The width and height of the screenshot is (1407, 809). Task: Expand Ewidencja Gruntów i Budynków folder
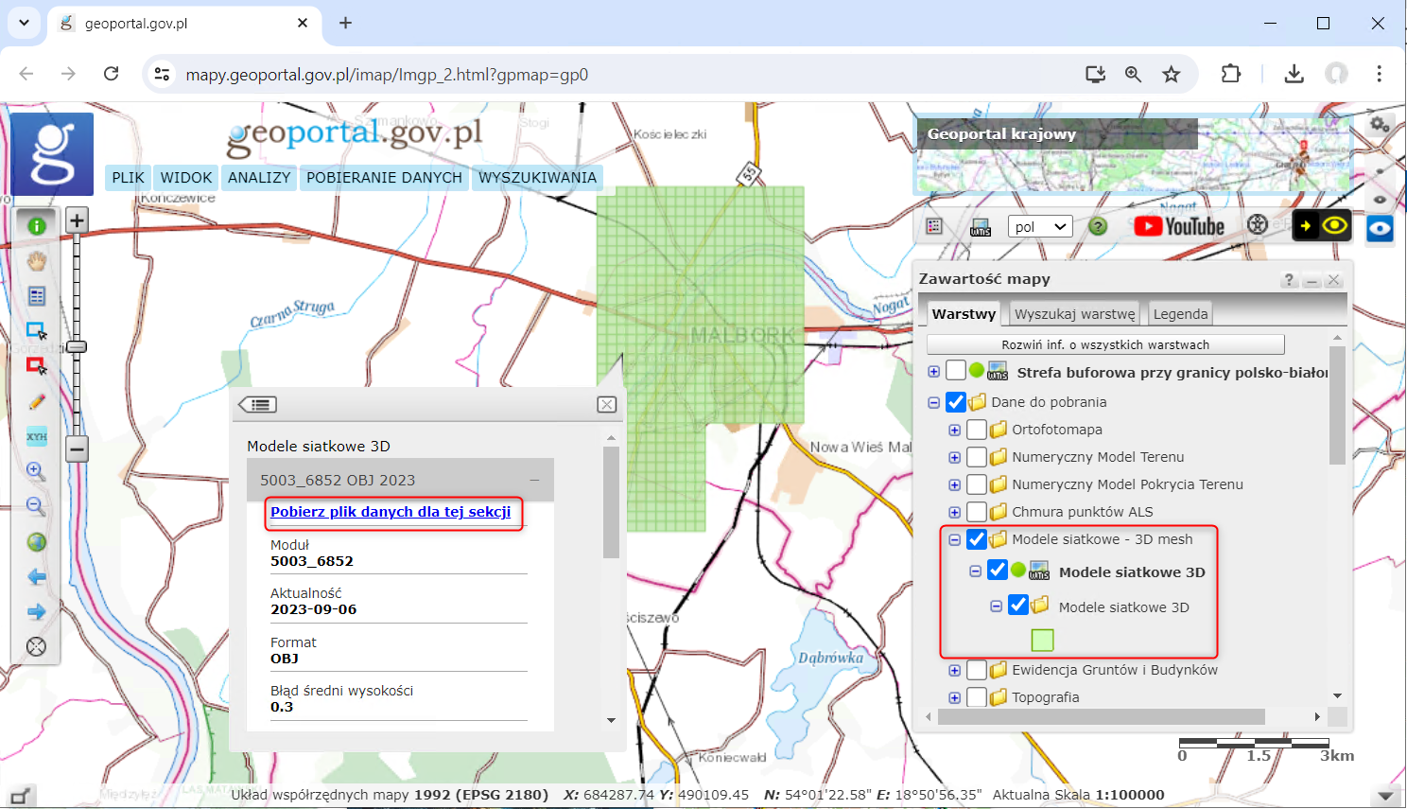click(x=955, y=670)
